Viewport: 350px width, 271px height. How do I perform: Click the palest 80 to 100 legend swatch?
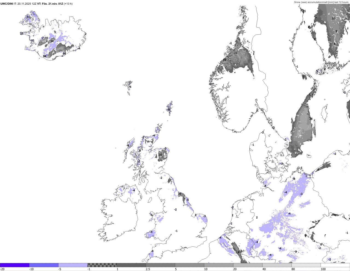(306, 265)
